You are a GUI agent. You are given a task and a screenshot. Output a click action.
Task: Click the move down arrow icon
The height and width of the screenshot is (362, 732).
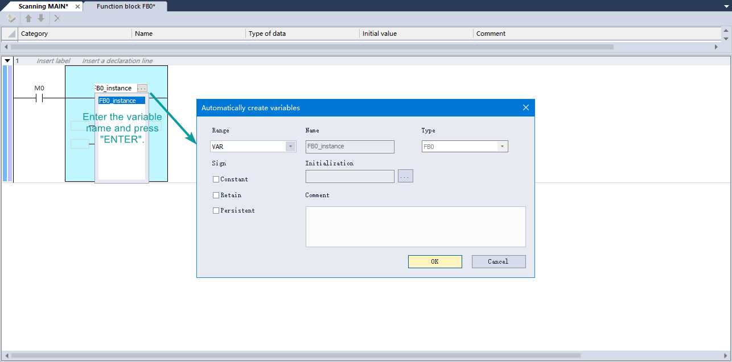point(41,18)
